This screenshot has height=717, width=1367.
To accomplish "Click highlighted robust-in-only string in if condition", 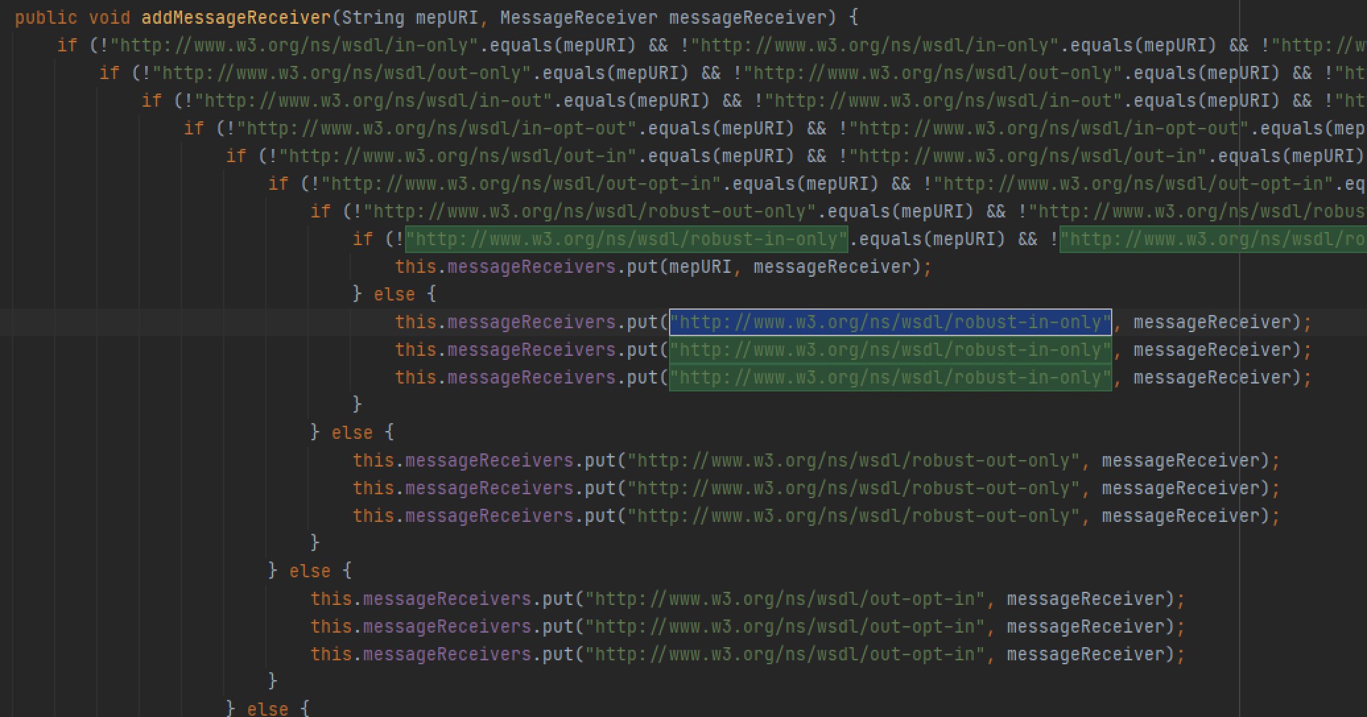I will (x=625, y=239).
